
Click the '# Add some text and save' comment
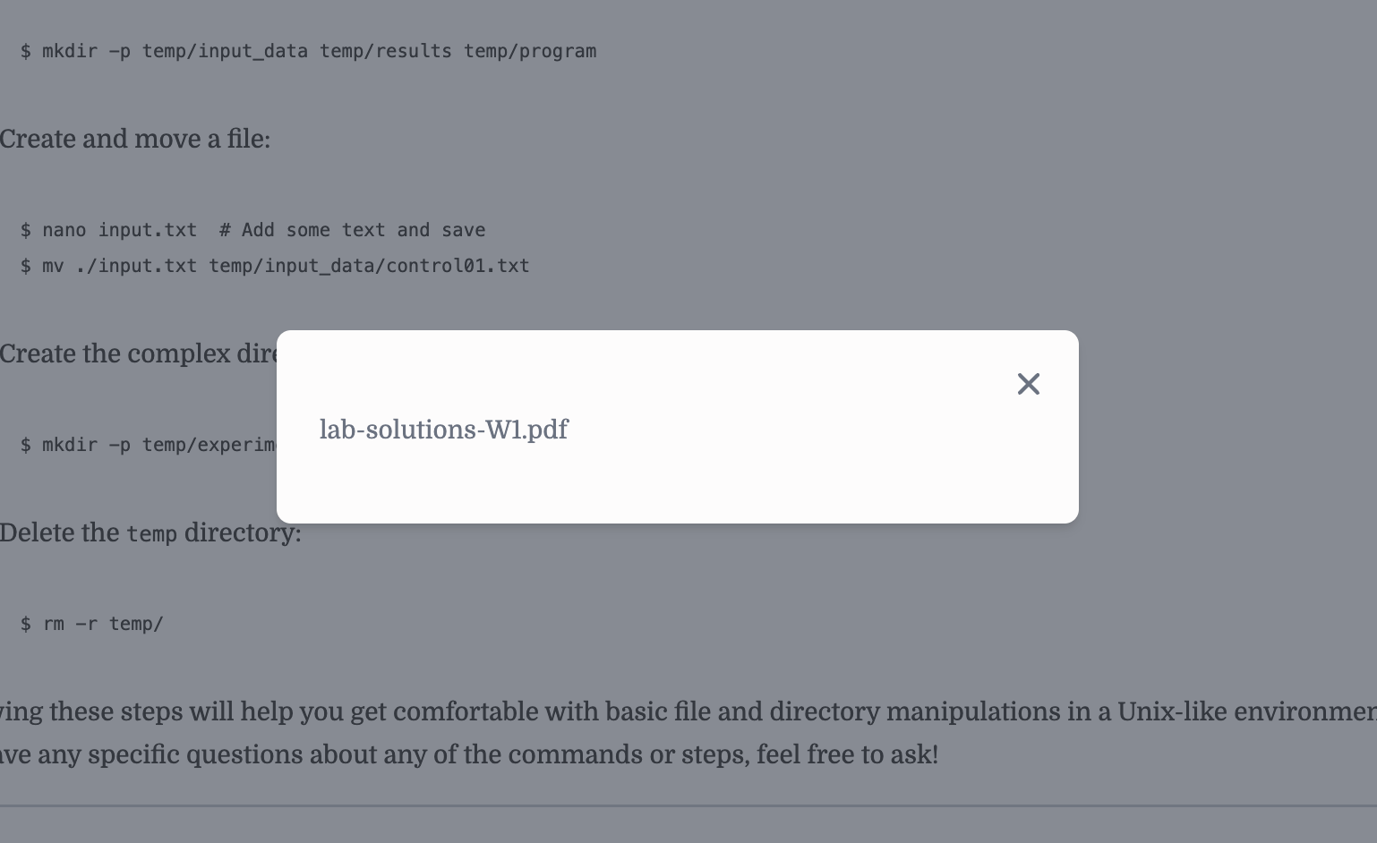pos(352,230)
